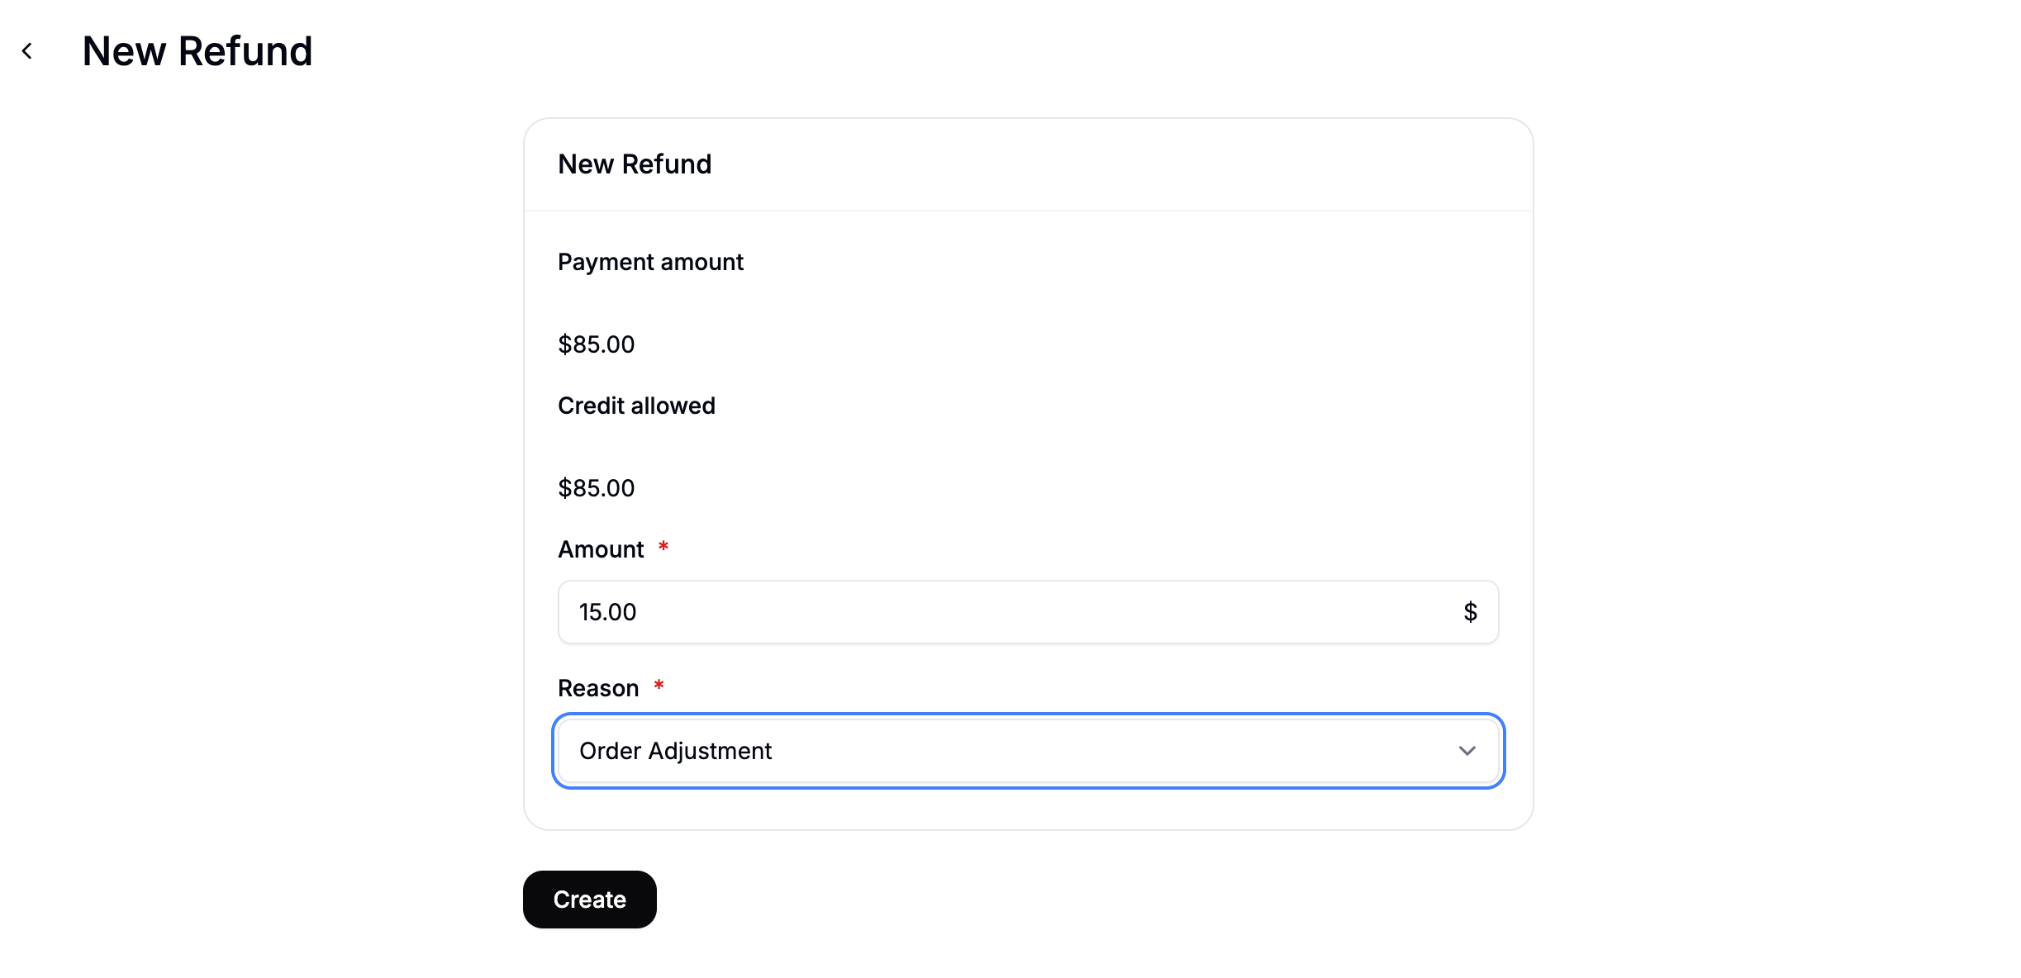Select the Order Adjustment reason text
The width and height of the screenshot is (2021, 978).
point(675,751)
